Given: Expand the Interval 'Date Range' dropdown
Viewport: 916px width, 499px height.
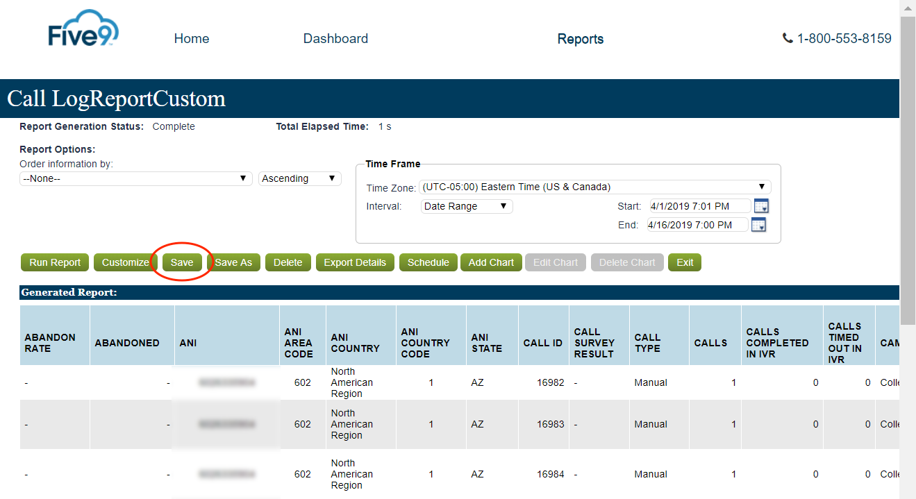Looking at the screenshot, I should click(x=466, y=205).
